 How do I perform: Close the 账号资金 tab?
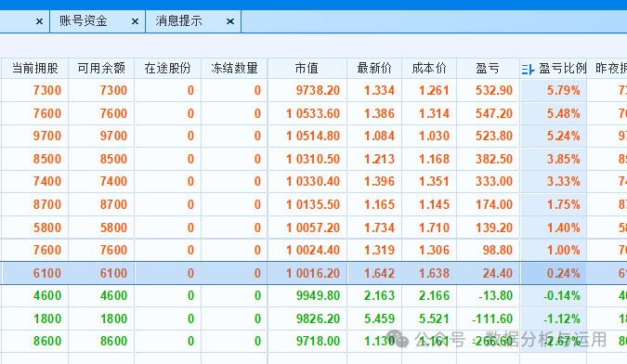tap(136, 21)
